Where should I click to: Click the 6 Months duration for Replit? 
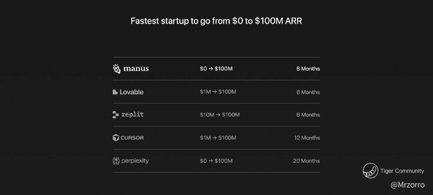308,115
